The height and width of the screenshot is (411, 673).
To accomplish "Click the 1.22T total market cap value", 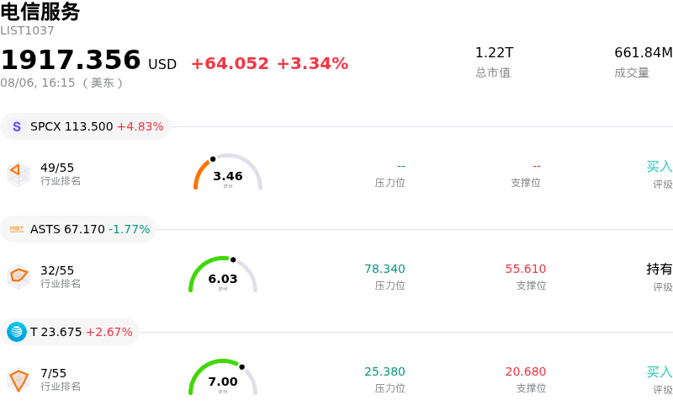I will tap(494, 52).
